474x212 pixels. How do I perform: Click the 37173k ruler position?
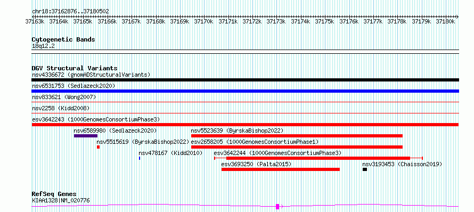coord(276,21)
